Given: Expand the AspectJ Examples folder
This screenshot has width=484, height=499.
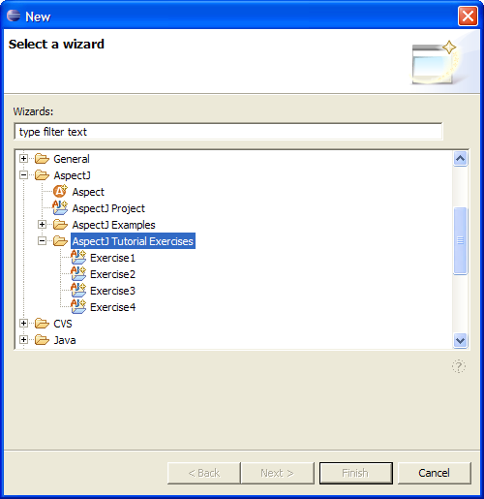Looking at the screenshot, I should pyautogui.click(x=42, y=224).
